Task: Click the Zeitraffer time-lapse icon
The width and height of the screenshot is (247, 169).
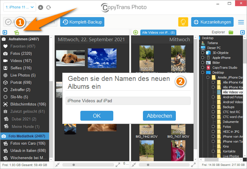Action: coord(5,90)
